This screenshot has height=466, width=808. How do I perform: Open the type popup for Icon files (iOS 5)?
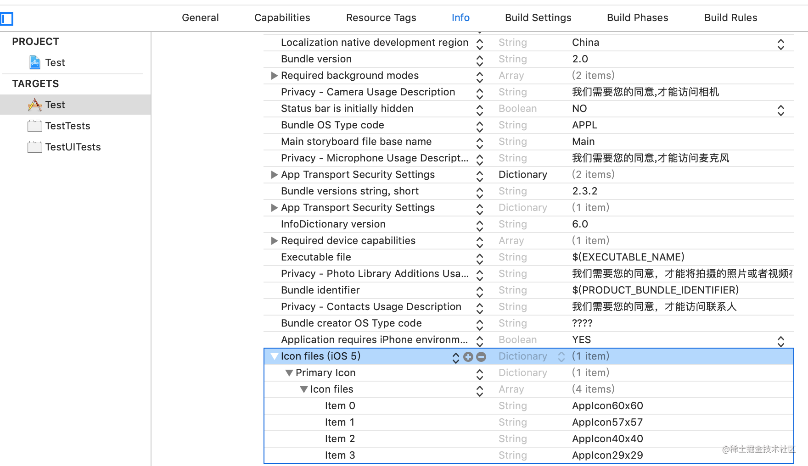point(561,357)
